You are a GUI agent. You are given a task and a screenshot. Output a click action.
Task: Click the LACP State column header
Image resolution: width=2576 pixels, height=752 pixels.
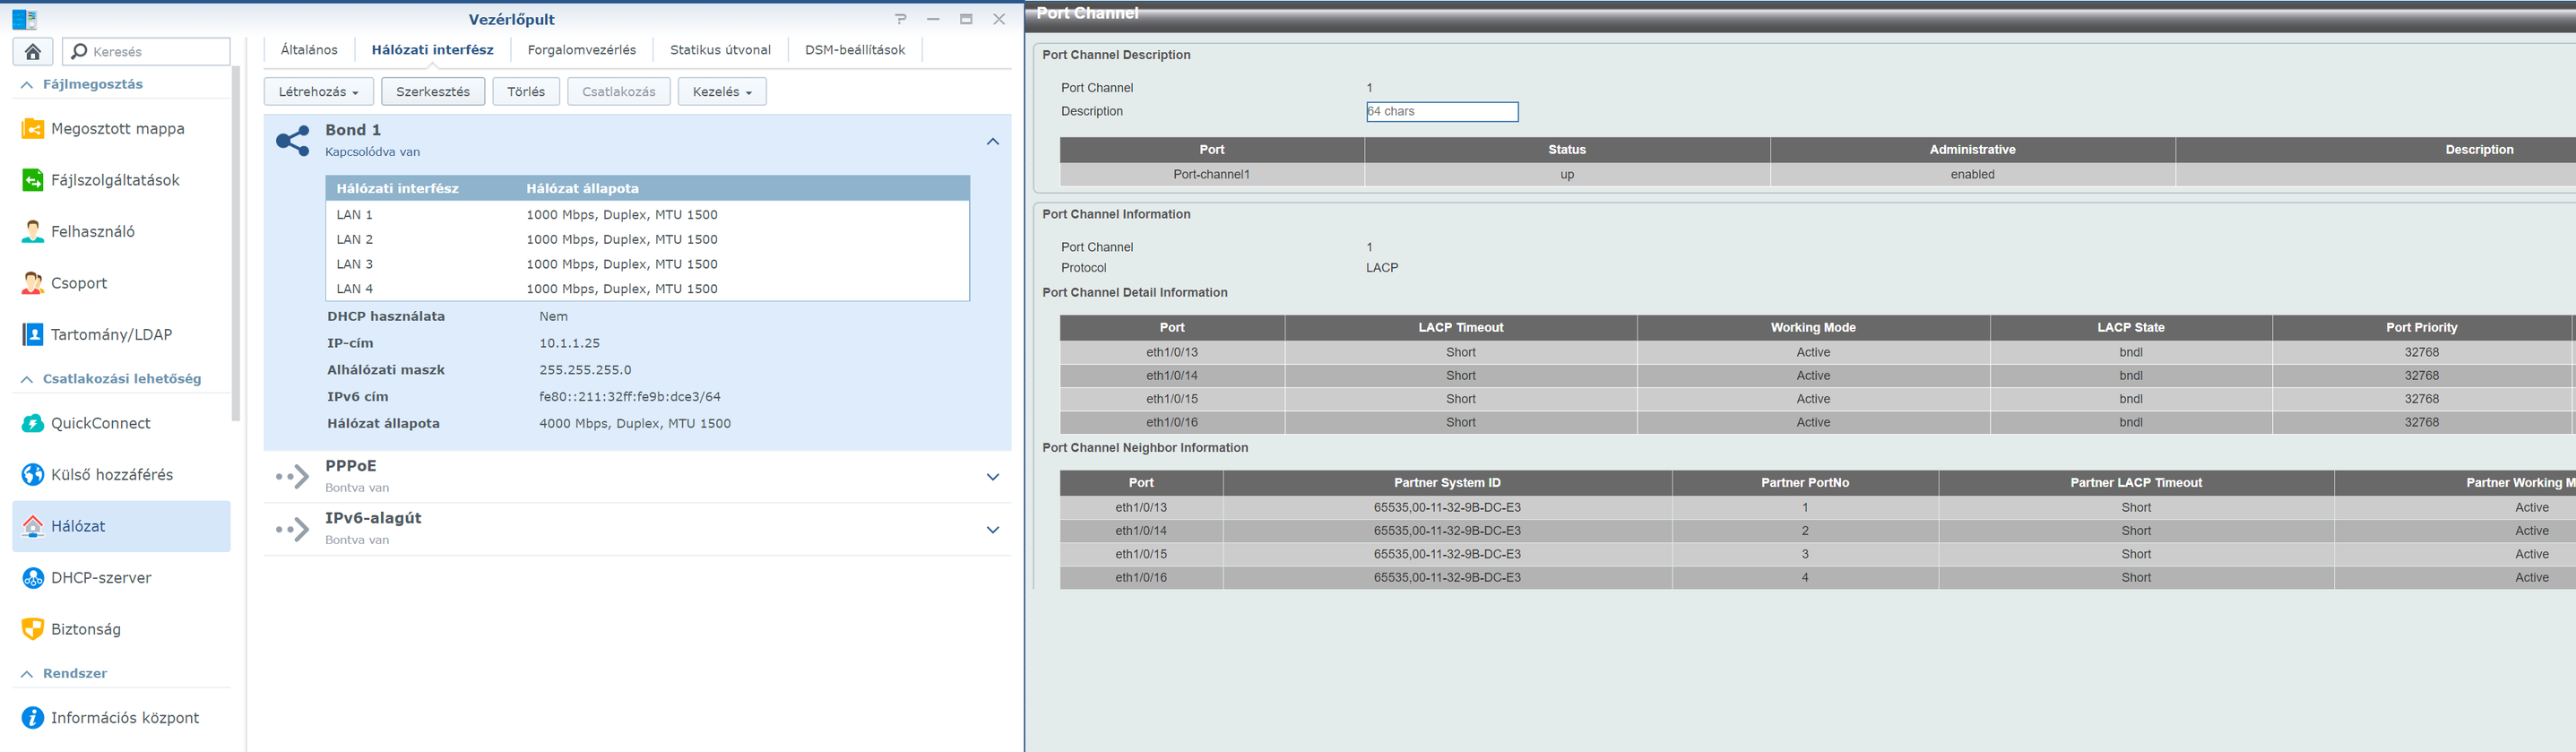click(2131, 328)
